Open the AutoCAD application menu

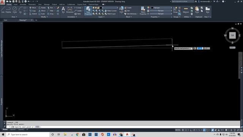[2, 2]
